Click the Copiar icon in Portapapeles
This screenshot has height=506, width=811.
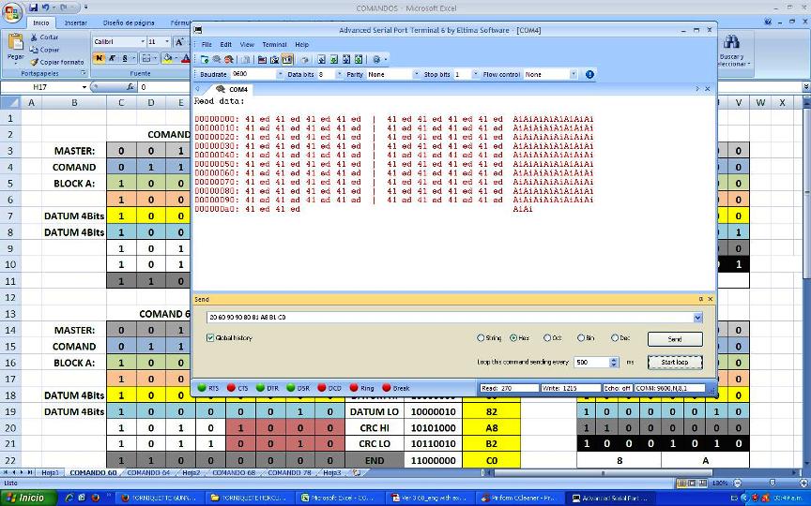coord(34,50)
